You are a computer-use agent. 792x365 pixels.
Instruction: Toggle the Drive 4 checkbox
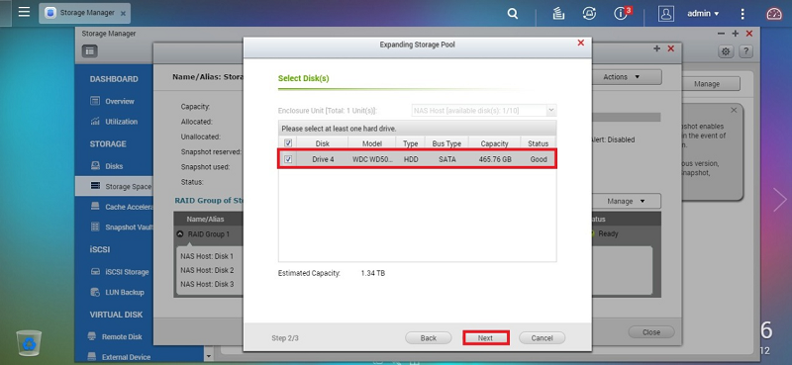pos(288,159)
